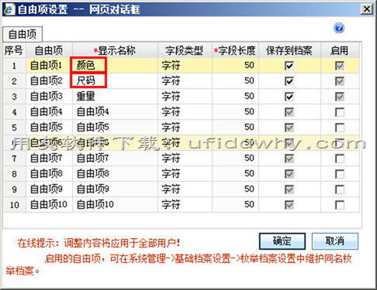
Task: Click field length 50 in row 2
Action: coord(235,81)
